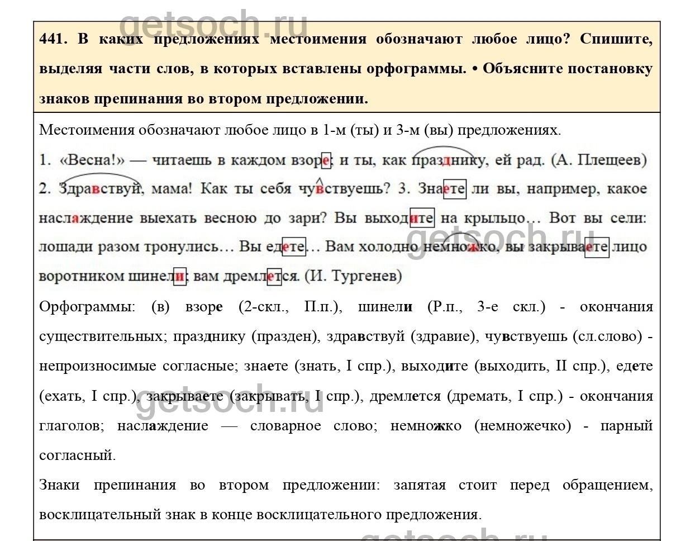Viewport: 695px width, 541px height.
Task: Click the boxed letter in «шинели» after «воротником»
Action: [x=179, y=276]
